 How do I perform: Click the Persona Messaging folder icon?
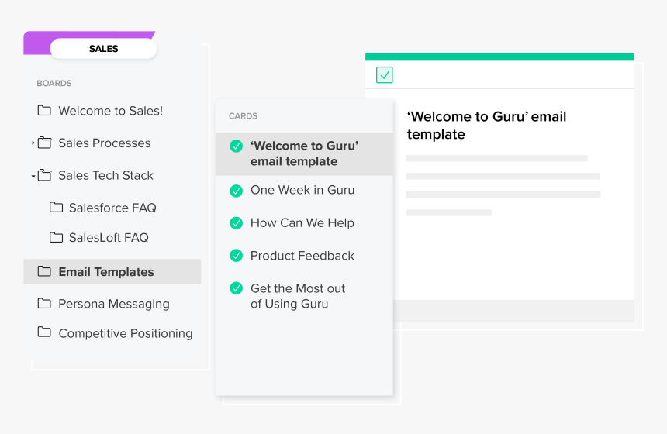tap(44, 303)
